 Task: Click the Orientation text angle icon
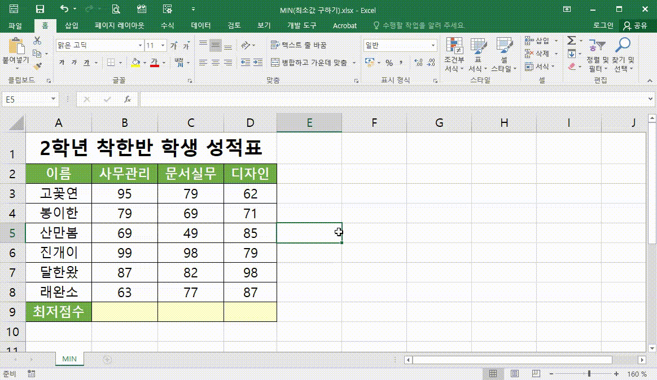(246, 45)
